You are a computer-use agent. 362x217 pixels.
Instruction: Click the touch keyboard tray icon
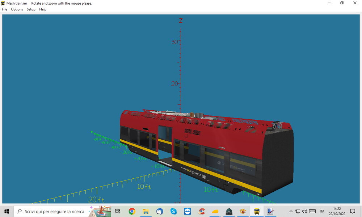pos(312,211)
